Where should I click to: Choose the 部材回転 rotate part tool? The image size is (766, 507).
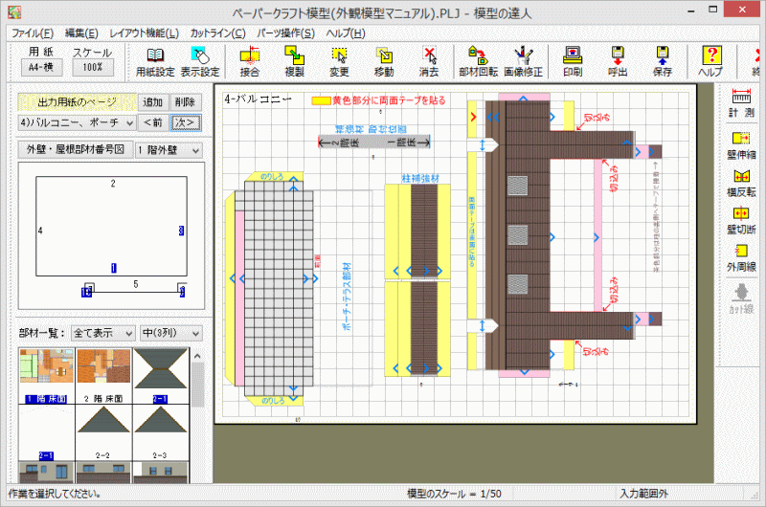(478, 61)
